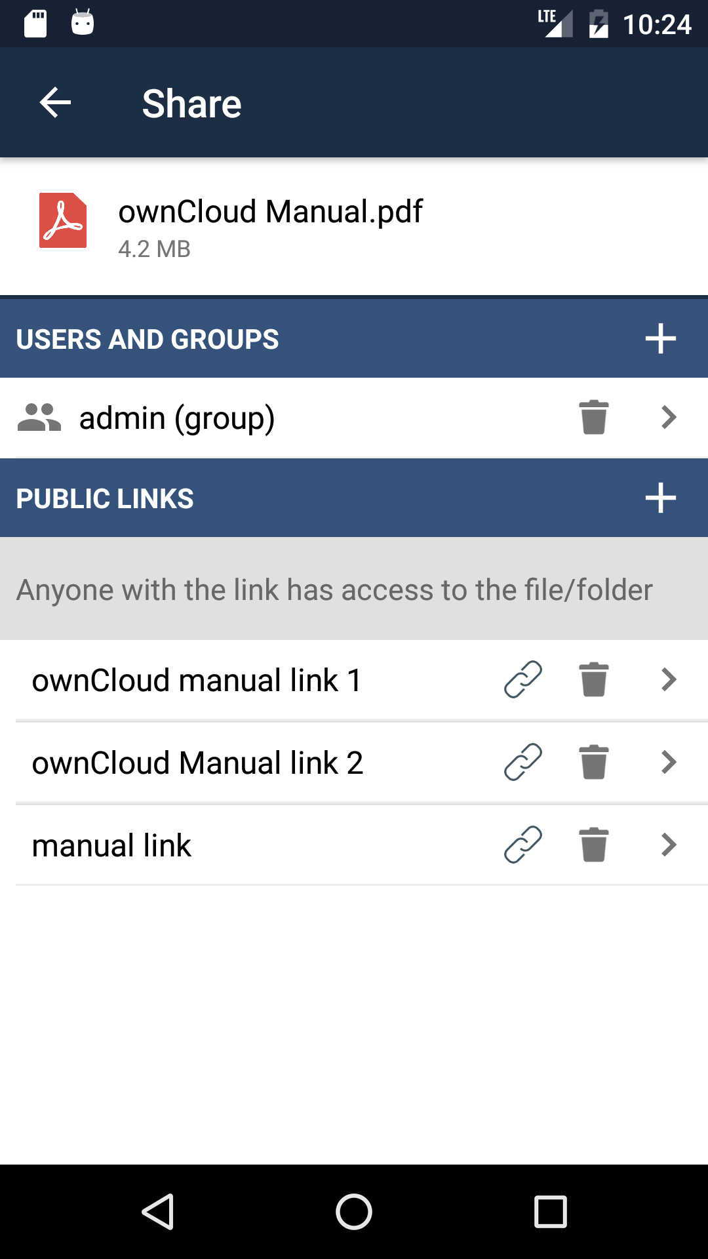The height and width of the screenshot is (1259, 708).
Task: Copy link for 'manual link' entry
Action: click(523, 845)
